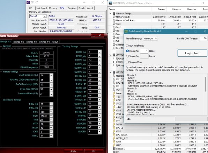Screen dimensions: 208x153
Task: Expand the GT sensor tree row
Action: coord(113,62)
